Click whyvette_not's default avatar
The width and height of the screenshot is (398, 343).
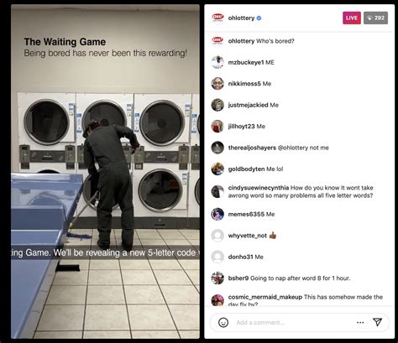pyautogui.click(x=217, y=236)
